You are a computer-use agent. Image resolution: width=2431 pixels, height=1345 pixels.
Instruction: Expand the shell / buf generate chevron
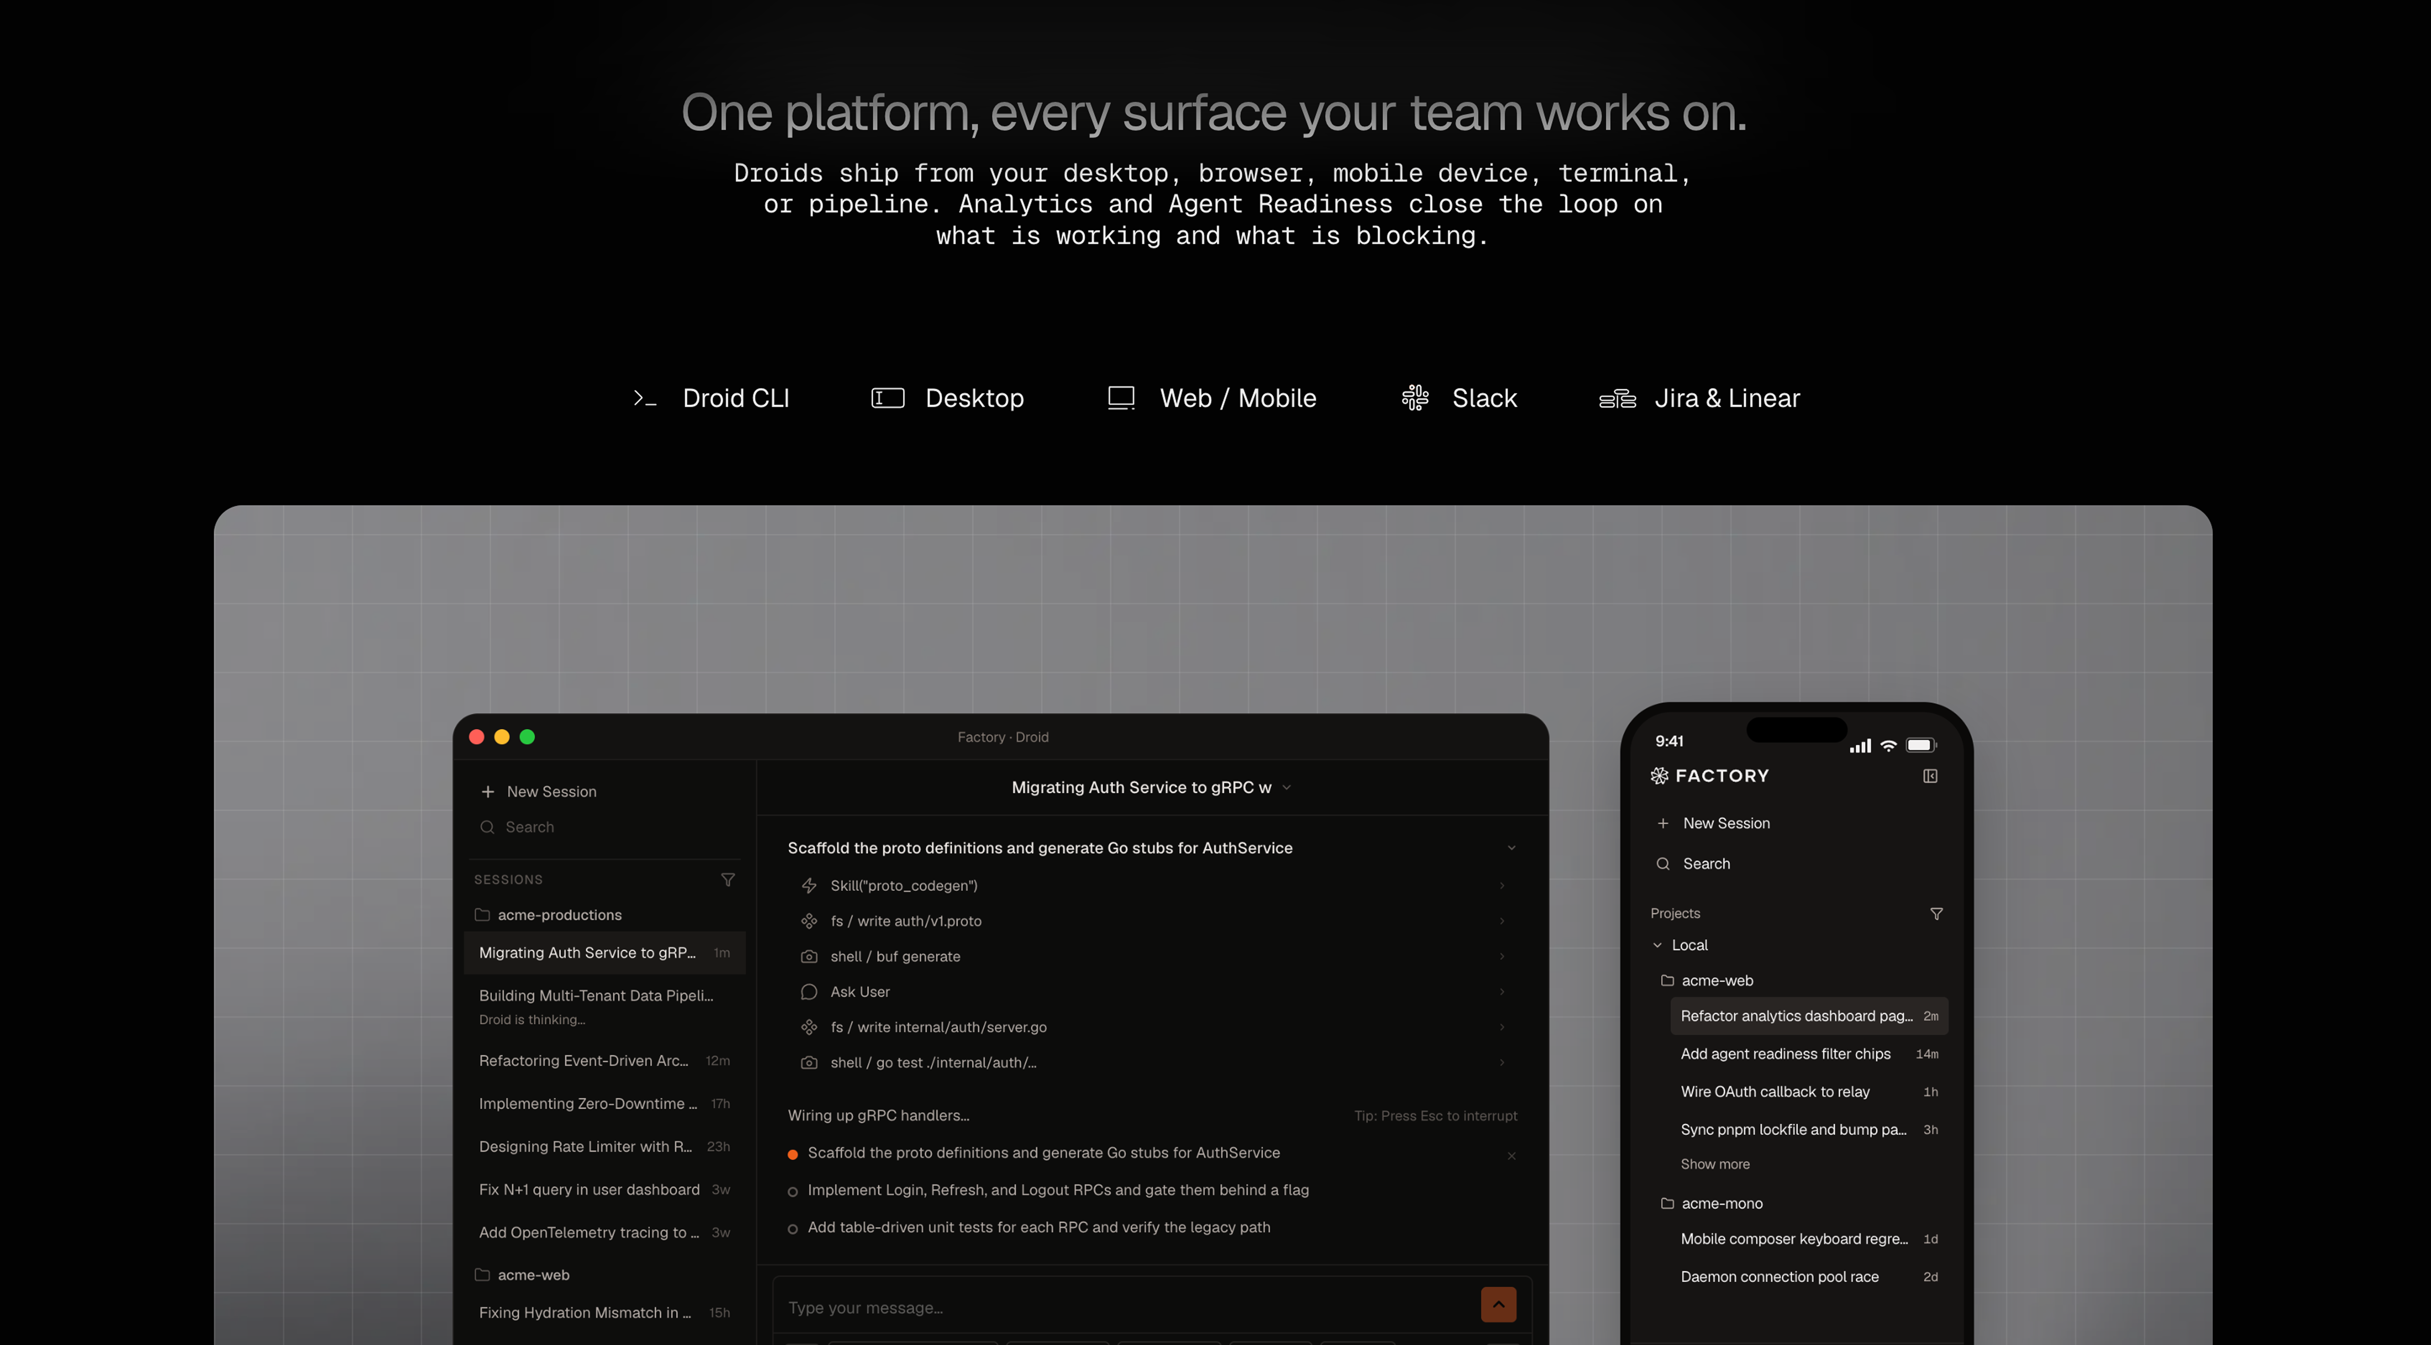pos(1502,956)
